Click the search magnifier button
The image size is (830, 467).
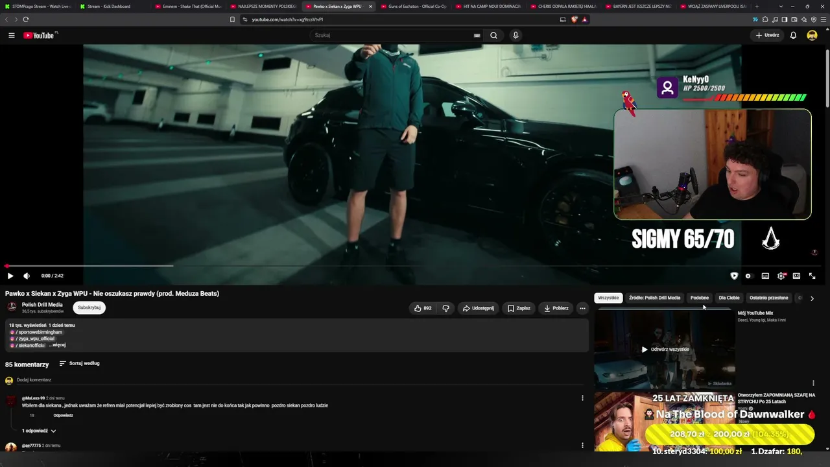pos(493,35)
